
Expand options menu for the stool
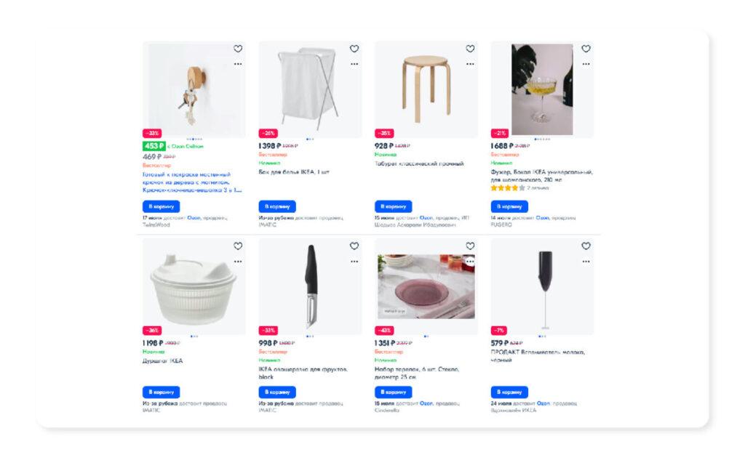(471, 64)
